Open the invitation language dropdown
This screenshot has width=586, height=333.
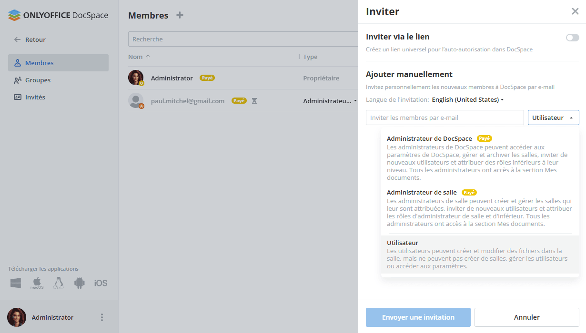pos(468,99)
